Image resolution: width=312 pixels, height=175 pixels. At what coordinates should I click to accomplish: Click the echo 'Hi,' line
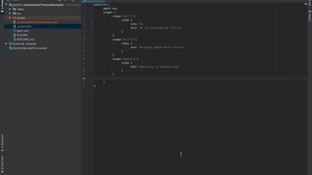138,24
